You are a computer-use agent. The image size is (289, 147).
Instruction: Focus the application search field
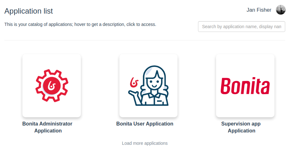click(241, 27)
